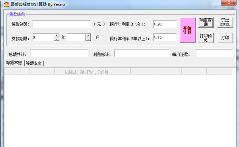Decrease loan term months with down arrow
Screen dimensions: 239x147
tap(88, 39)
